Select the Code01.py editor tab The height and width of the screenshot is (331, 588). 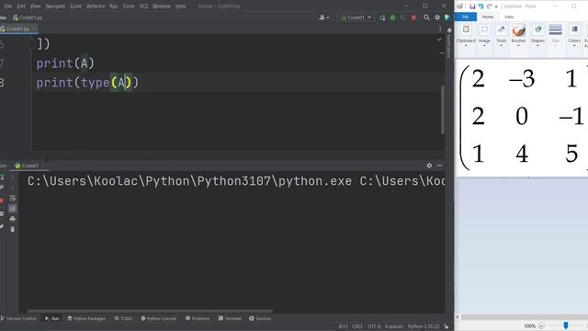click(17, 29)
